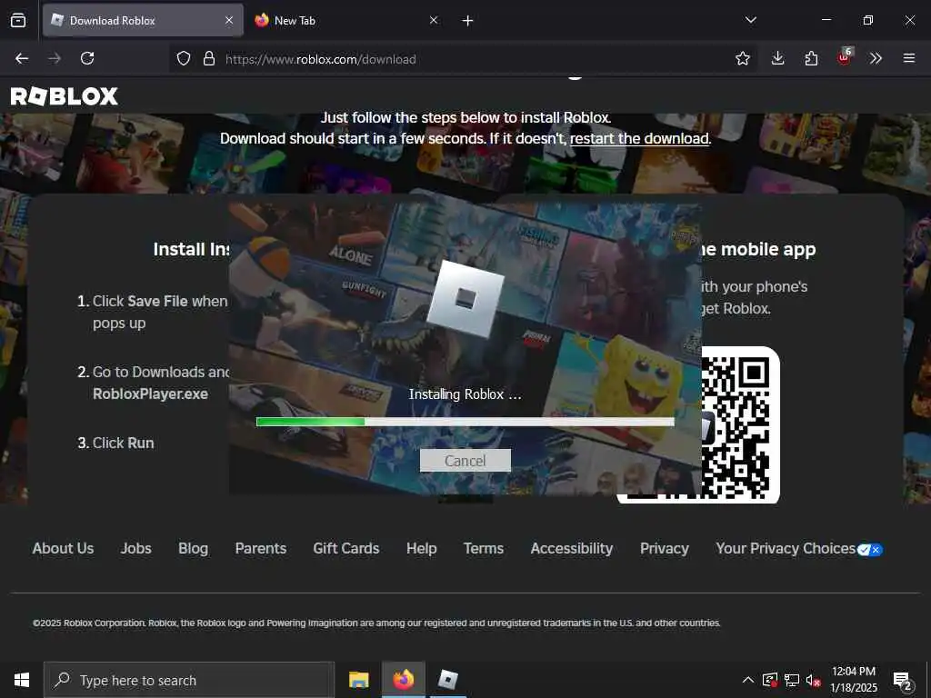Click the Roblox logo

[65, 96]
